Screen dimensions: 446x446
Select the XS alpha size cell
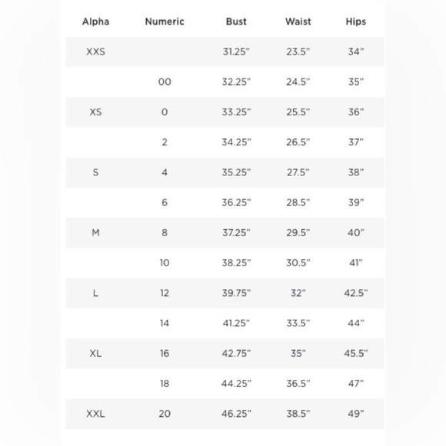(95, 112)
